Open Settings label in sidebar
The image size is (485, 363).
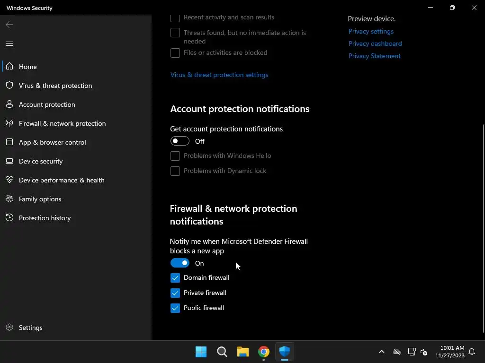click(31, 328)
